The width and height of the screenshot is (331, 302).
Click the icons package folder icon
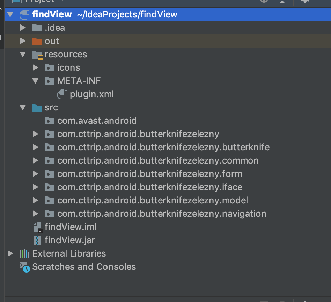tap(50, 67)
